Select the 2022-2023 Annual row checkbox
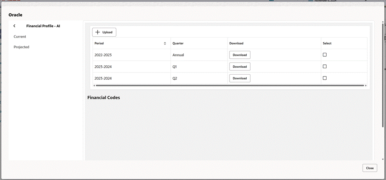 tap(325, 55)
